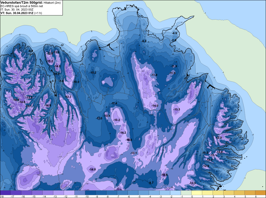
Task: Click the '3' label on the legend scale
Action: (224, 196)
